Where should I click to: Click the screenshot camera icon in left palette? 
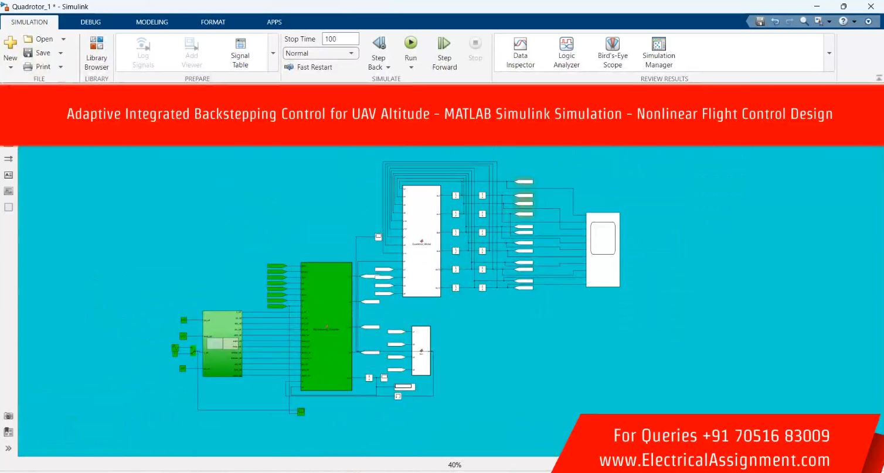point(8,416)
